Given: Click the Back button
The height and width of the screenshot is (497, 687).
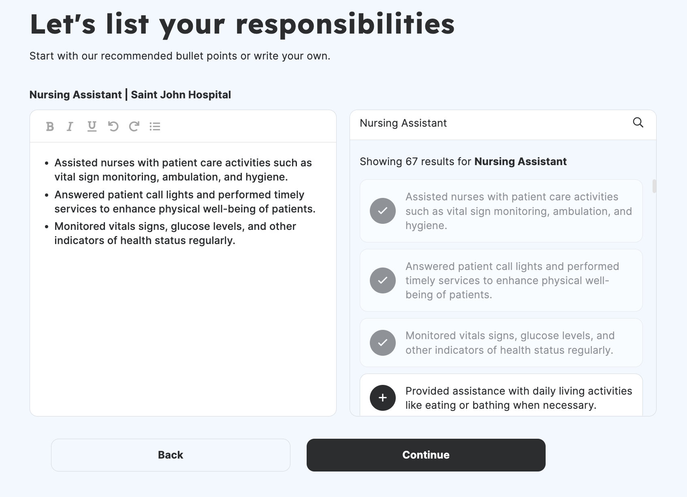Looking at the screenshot, I should [171, 455].
